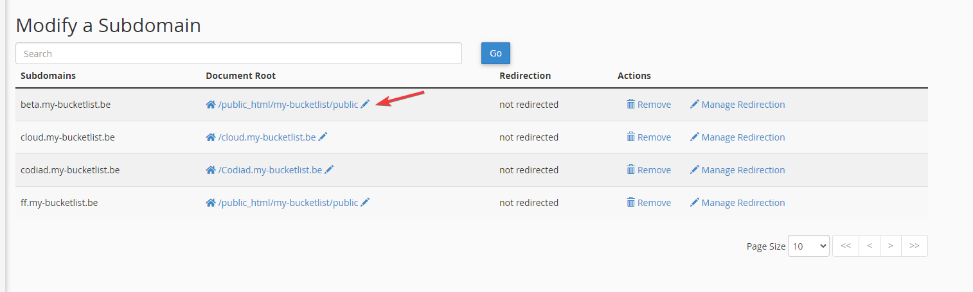Viewport: 973px width, 292px height.
Task: Click pencil icon for ff.my-bucketlist.be document root
Action: coord(365,203)
